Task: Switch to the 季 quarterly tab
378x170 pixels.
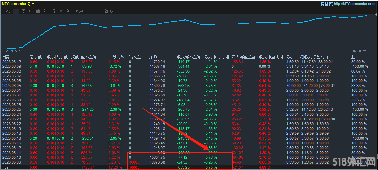Action: (38, 11)
